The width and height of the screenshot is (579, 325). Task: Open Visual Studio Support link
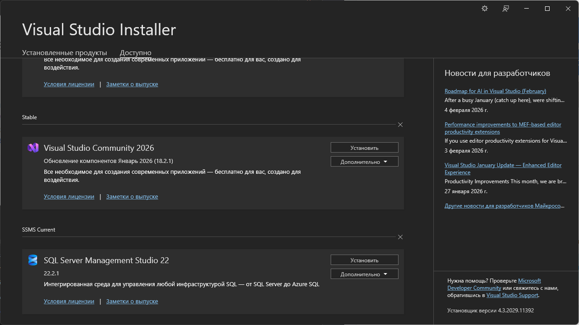pyautogui.click(x=512, y=295)
